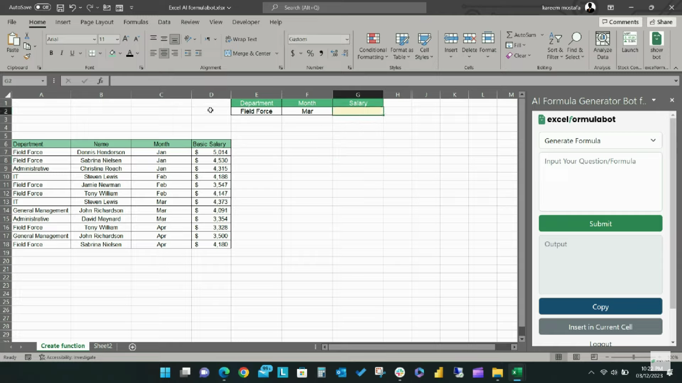Click the Save icon in title bar
The height and width of the screenshot is (383, 682).
pos(60,8)
